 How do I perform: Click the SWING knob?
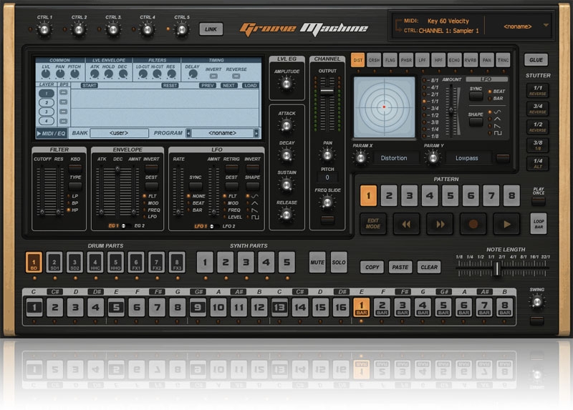click(536, 302)
